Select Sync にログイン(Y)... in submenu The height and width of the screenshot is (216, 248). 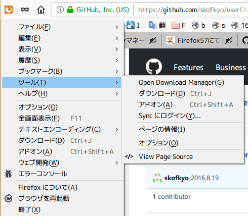[x=183, y=116]
